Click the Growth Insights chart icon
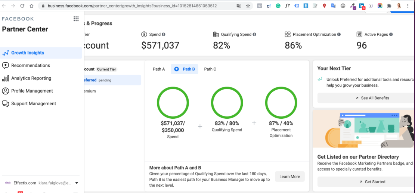The height and width of the screenshot is (193, 415). [x=6, y=53]
